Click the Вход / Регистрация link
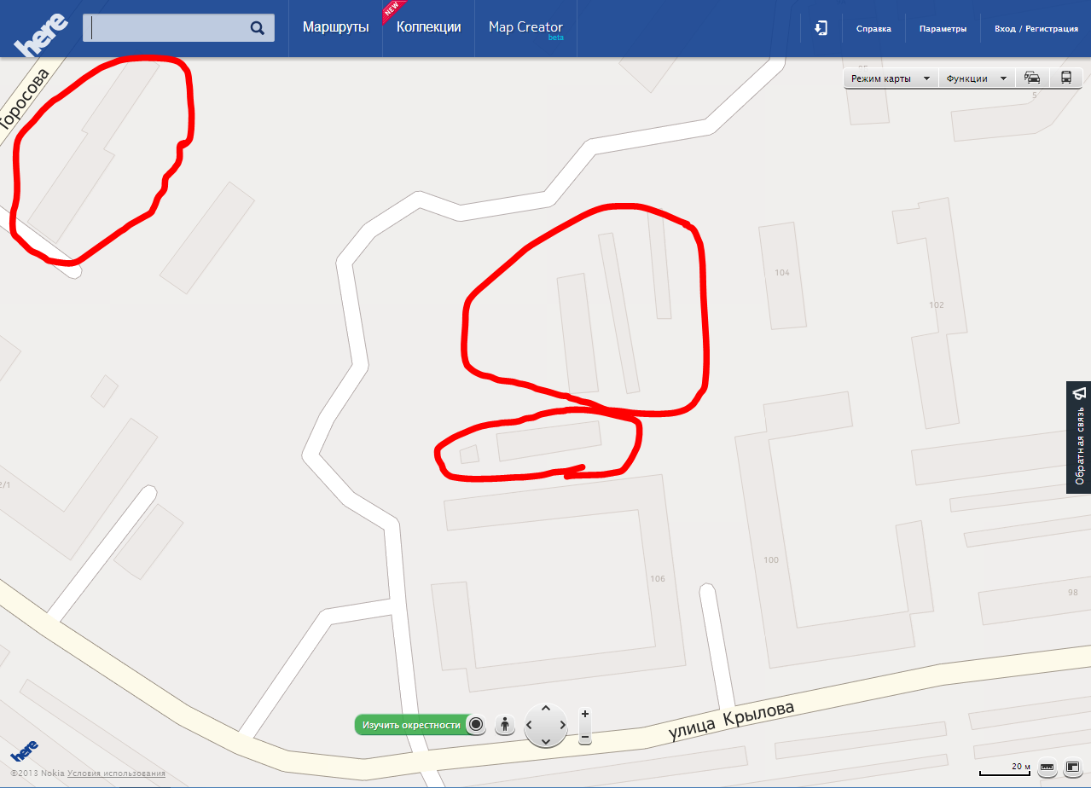 tap(1036, 29)
